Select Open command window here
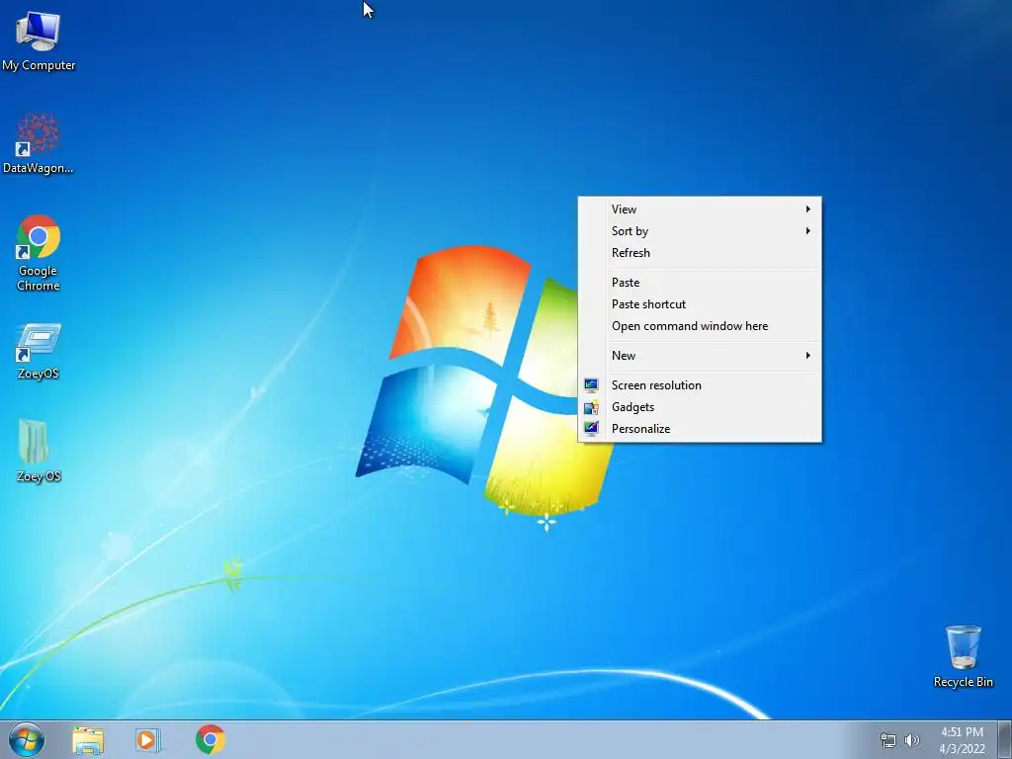Viewport: 1012px width, 759px height. pos(700,326)
